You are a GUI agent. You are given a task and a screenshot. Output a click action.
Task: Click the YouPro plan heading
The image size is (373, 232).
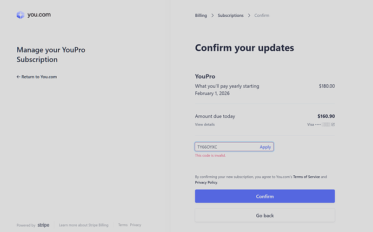coord(205,76)
